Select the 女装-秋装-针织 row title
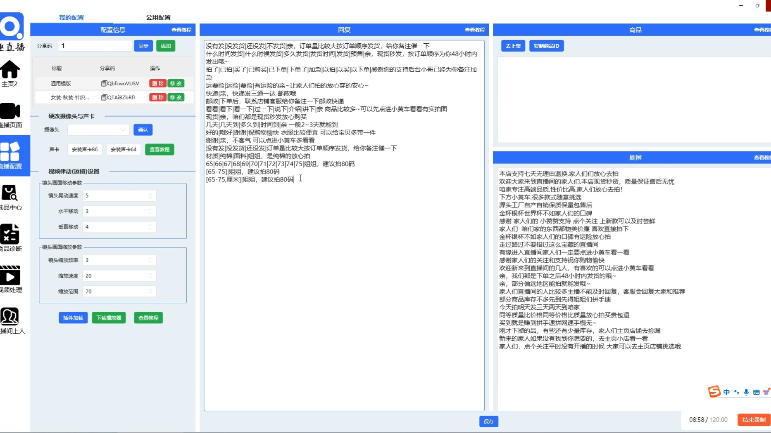The image size is (771, 433). [x=70, y=97]
